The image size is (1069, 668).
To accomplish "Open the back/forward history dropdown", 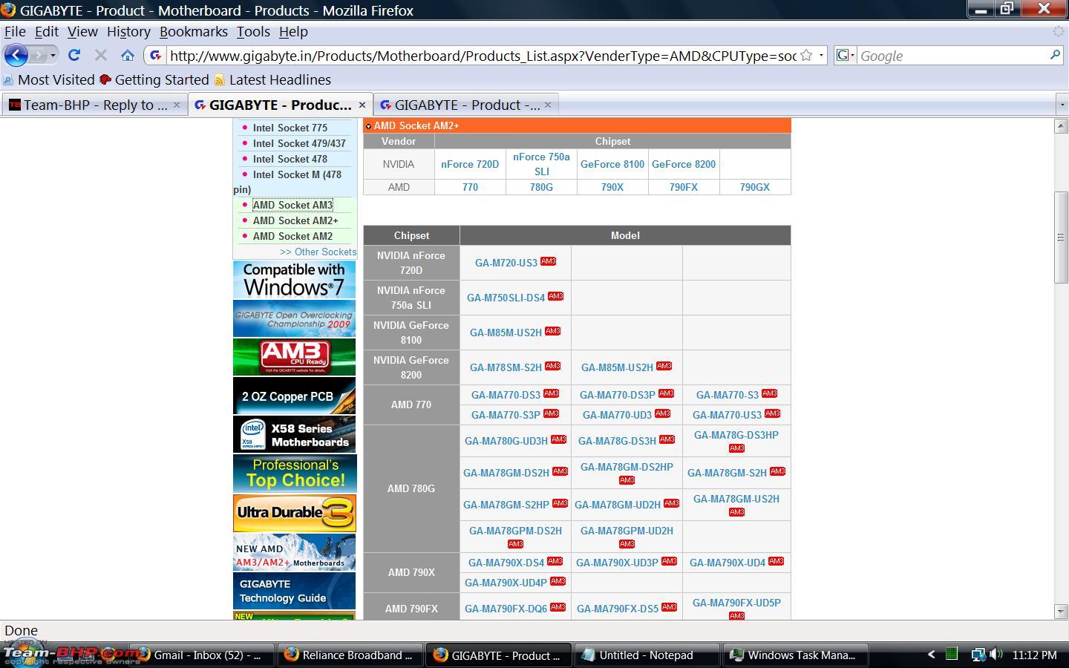I will tap(53, 56).
